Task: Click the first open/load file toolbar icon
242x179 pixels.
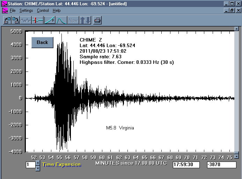Action: pyautogui.click(x=7, y=20)
